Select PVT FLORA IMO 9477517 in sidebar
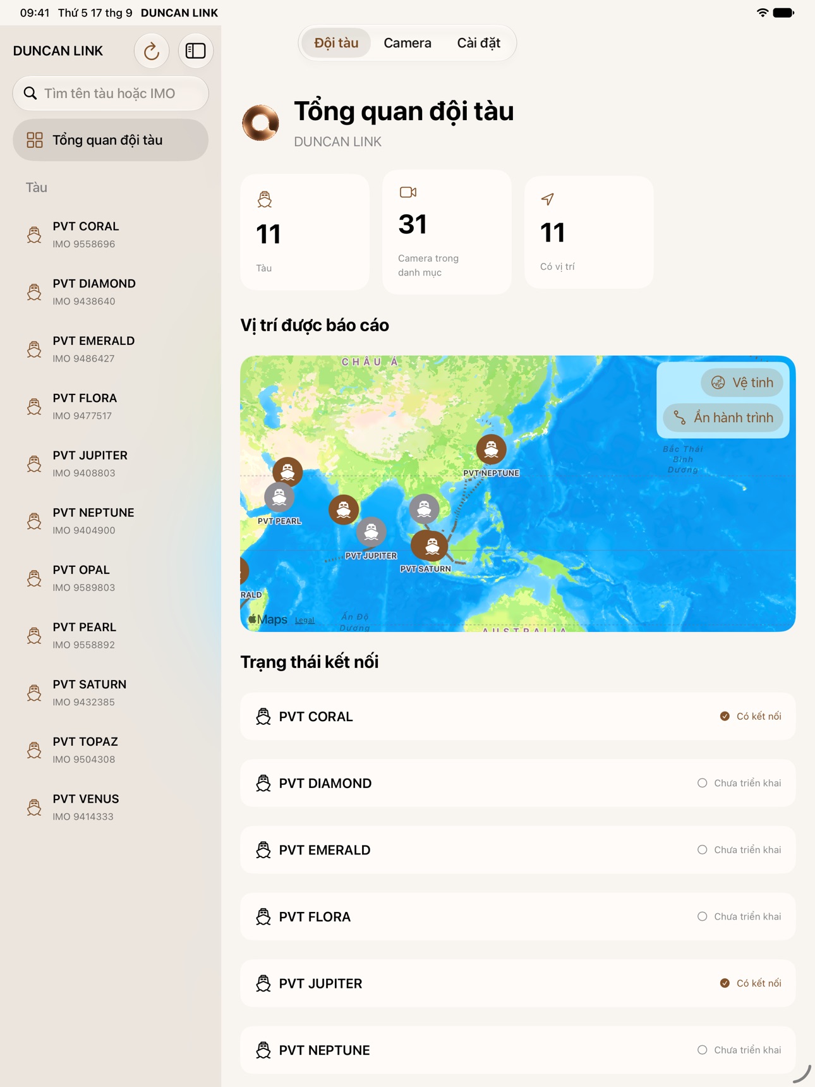The height and width of the screenshot is (1087, 815). (111, 406)
